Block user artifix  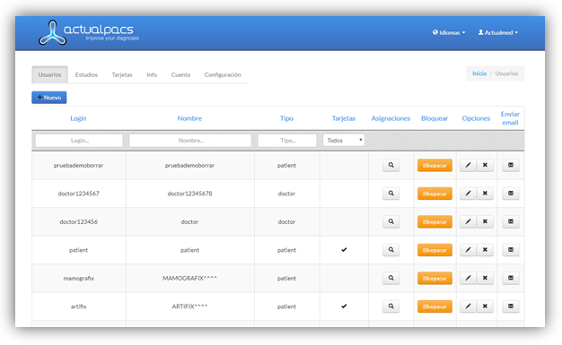pyautogui.click(x=435, y=306)
